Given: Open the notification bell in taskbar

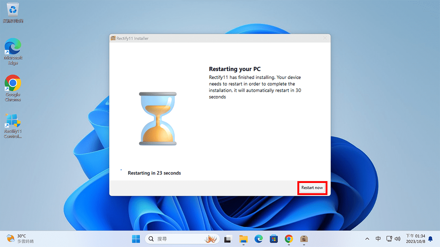Looking at the screenshot, I should (430, 239).
